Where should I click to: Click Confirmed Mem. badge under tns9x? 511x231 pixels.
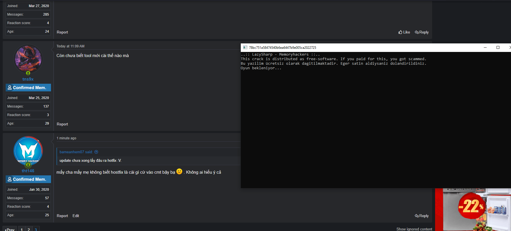(x=28, y=88)
